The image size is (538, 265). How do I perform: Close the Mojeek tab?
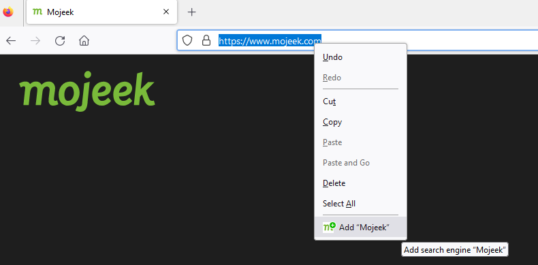pos(166,12)
